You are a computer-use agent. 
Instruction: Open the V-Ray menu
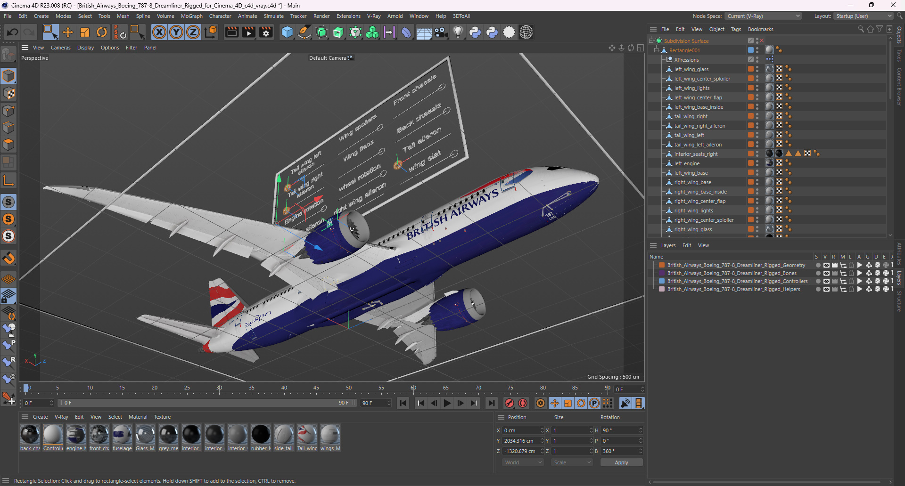coord(374,16)
